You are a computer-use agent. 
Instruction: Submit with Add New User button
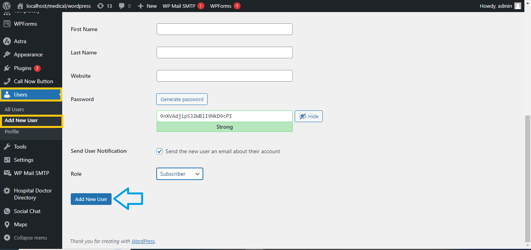click(x=91, y=199)
